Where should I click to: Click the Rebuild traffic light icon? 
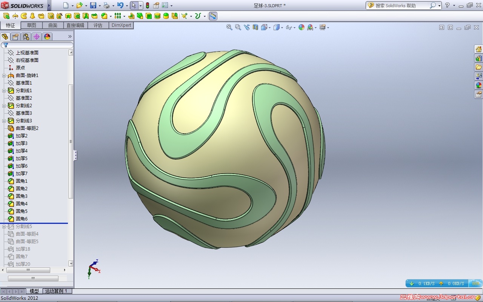pos(148,5)
